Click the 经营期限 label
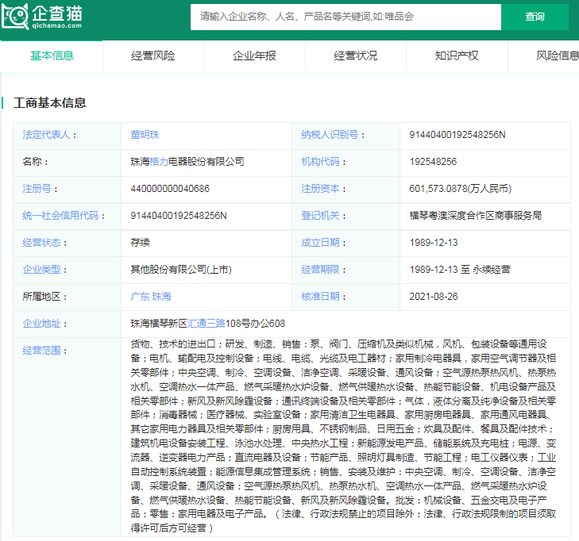The width and height of the screenshot is (579, 541). pos(320,270)
